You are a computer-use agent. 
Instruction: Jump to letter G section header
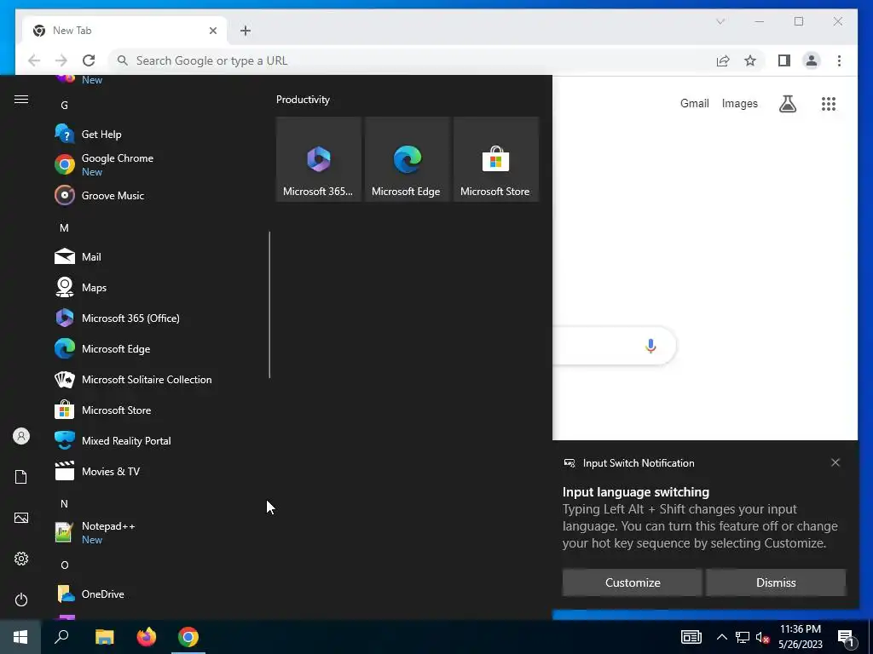click(x=65, y=105)
